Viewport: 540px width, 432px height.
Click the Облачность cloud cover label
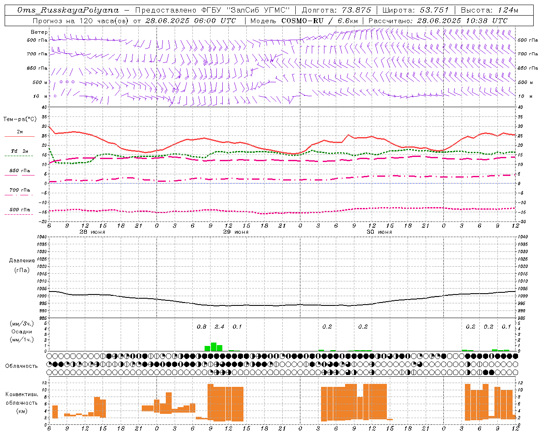pyautogui.click(x=22, y=366)
